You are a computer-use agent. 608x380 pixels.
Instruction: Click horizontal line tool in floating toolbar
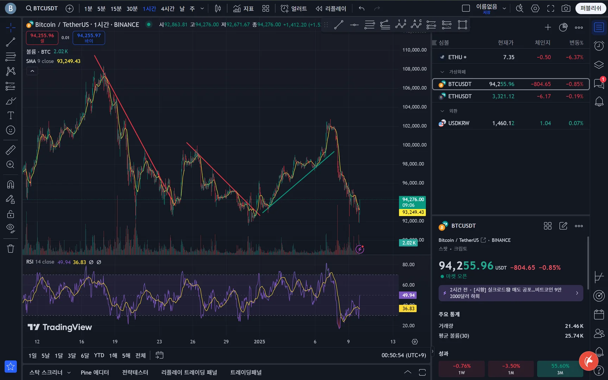354,25
